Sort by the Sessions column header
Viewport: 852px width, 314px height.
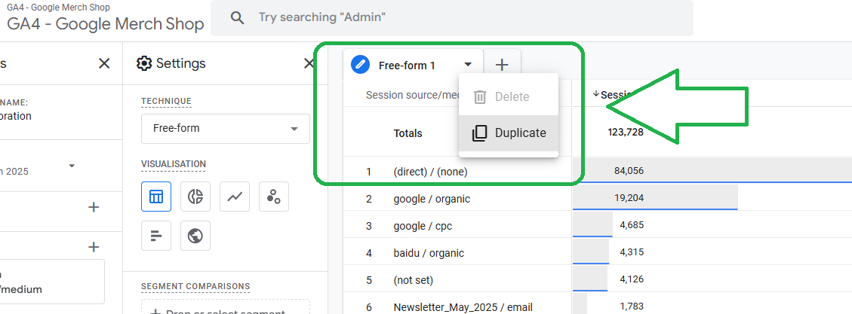(614, 94)
